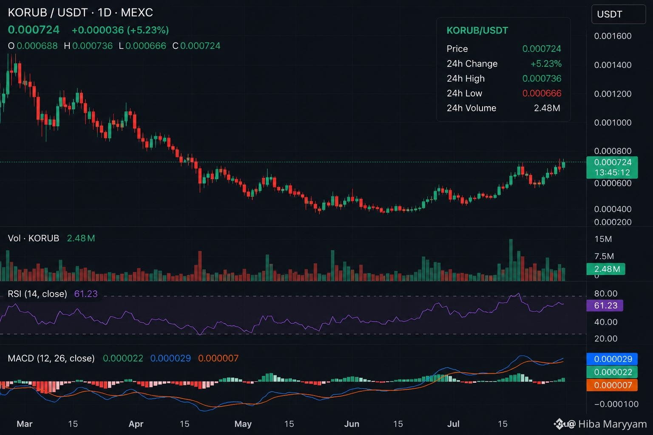Click the RSI (14, close) indicator label

click(37, 294)
